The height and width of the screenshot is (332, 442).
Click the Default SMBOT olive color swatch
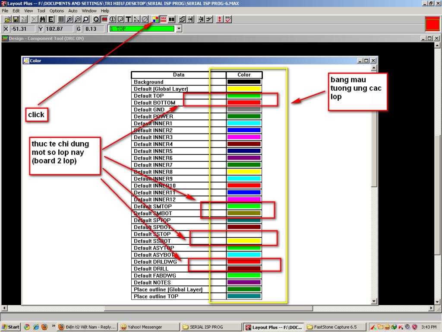pos(244,213)
